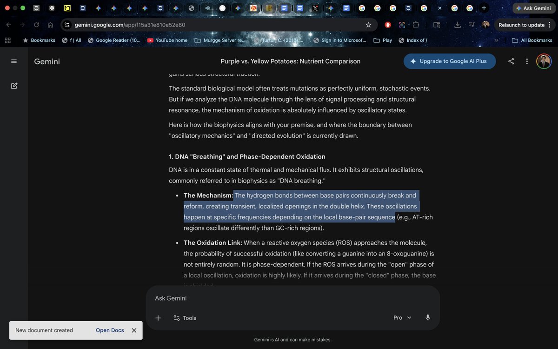Click the Ask Gemini browser button

(x=534, y=8)
